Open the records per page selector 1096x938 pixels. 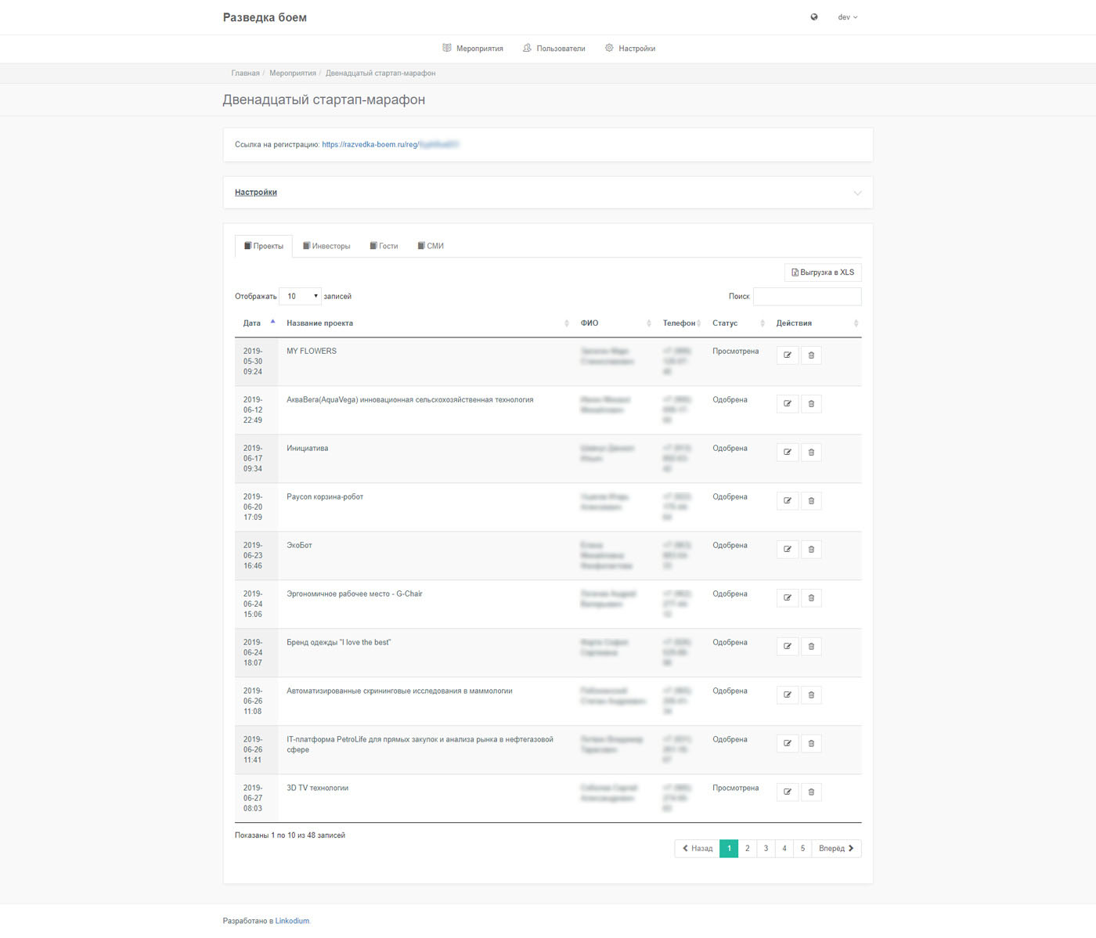[x=301, y=296]
